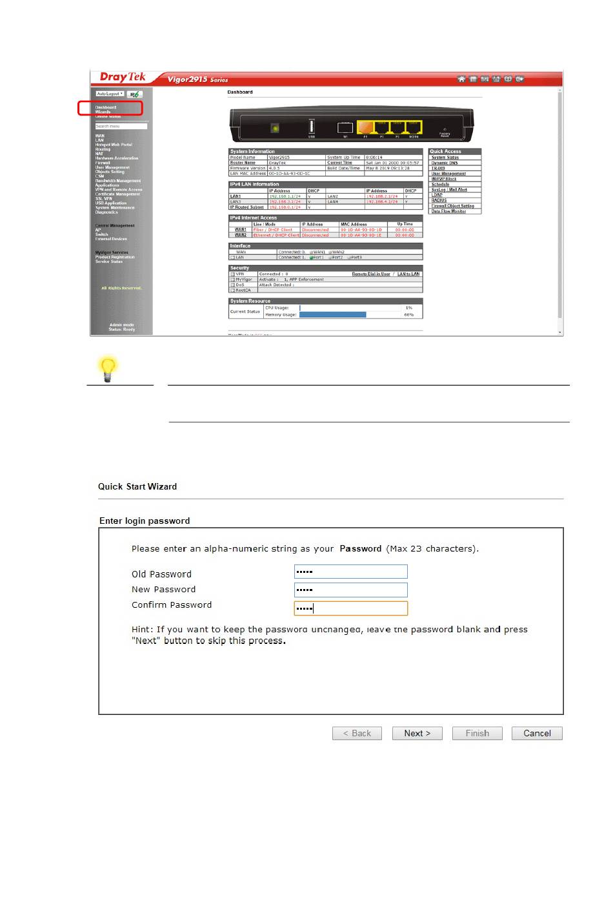Viewport: 613px width, 910px height.
Task: Open Firewall Object Setting quick link
Action: click(452, 206)
